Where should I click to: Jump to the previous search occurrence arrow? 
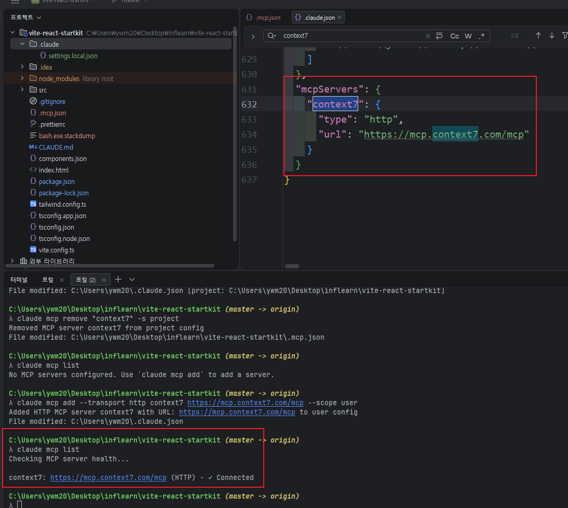click(x=538, y=36)
